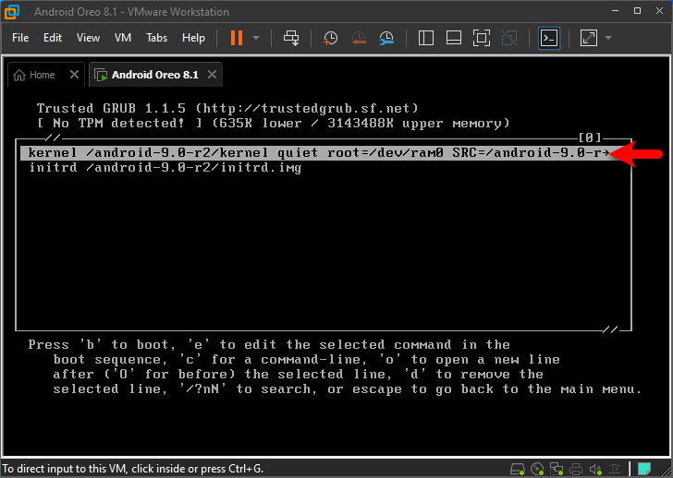The height and width of the screenshot is (478, 673).
Task: Click the USB device status icon
Action: coord(615,469)
